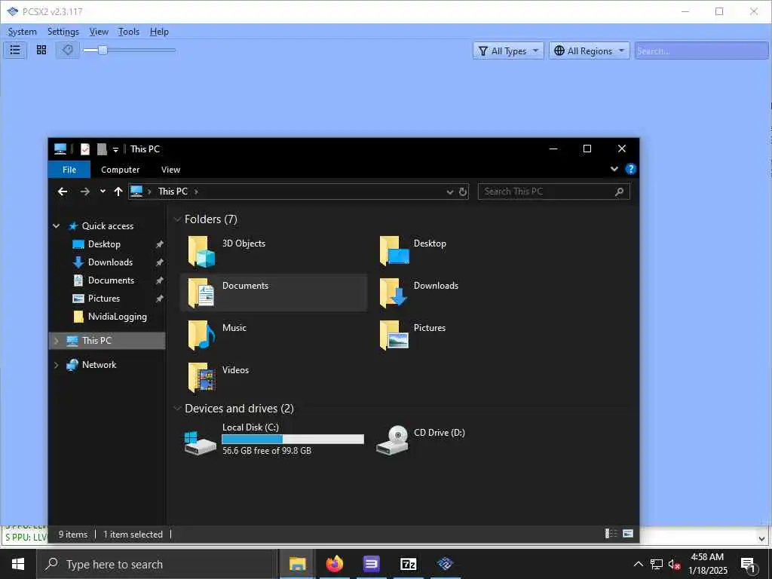Open Firefox from the taskbar
The width and height of the screenshot is (772, 579).
(x=334, y=564)
